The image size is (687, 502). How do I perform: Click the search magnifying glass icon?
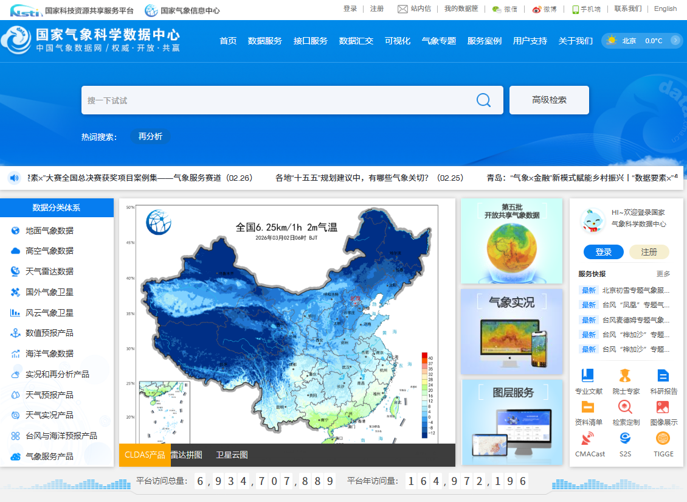(483, 99)
